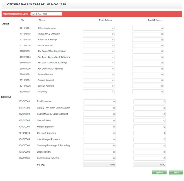This screenshot has width=184, height=181.
Task: Click the green Cancel button
Action: (176, 172)
